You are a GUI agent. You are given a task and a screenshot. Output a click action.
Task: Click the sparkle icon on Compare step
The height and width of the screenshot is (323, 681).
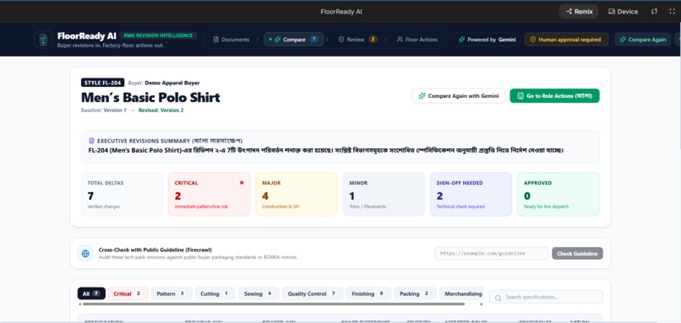(277, 40)
